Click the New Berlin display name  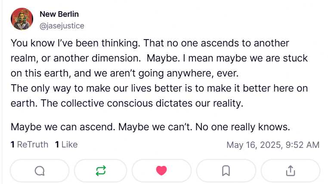[59, 14]
